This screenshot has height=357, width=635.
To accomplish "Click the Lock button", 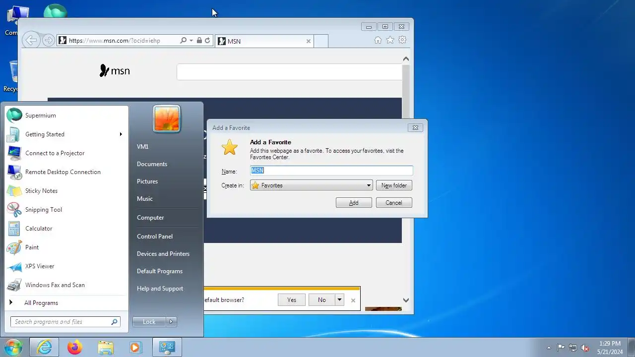I will coord(149,322).
